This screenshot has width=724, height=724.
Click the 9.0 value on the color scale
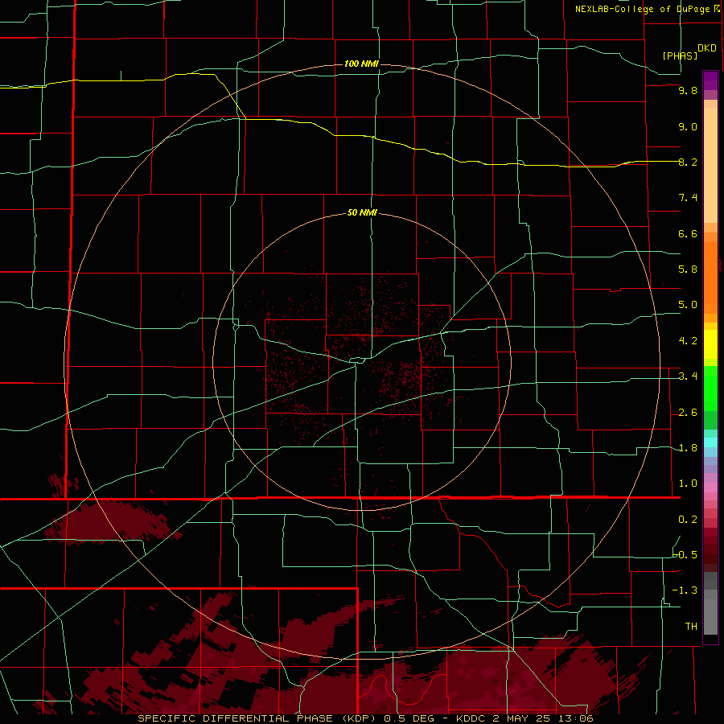(688, 127)
